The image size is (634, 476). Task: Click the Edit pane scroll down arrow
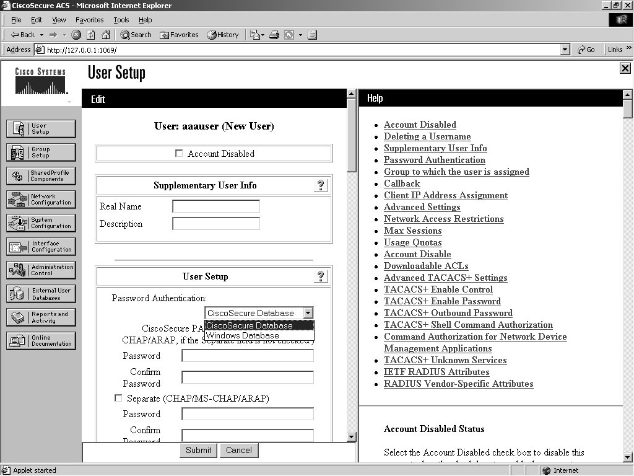click(352, 436)
